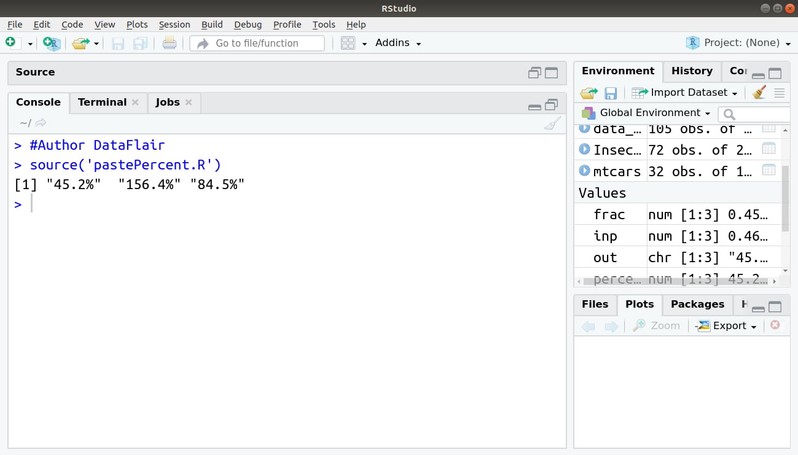Image resolution: width=798 pixels, height=455 pixels.
Task: Expand the mtcars data frame row
Action: [585, 171]
